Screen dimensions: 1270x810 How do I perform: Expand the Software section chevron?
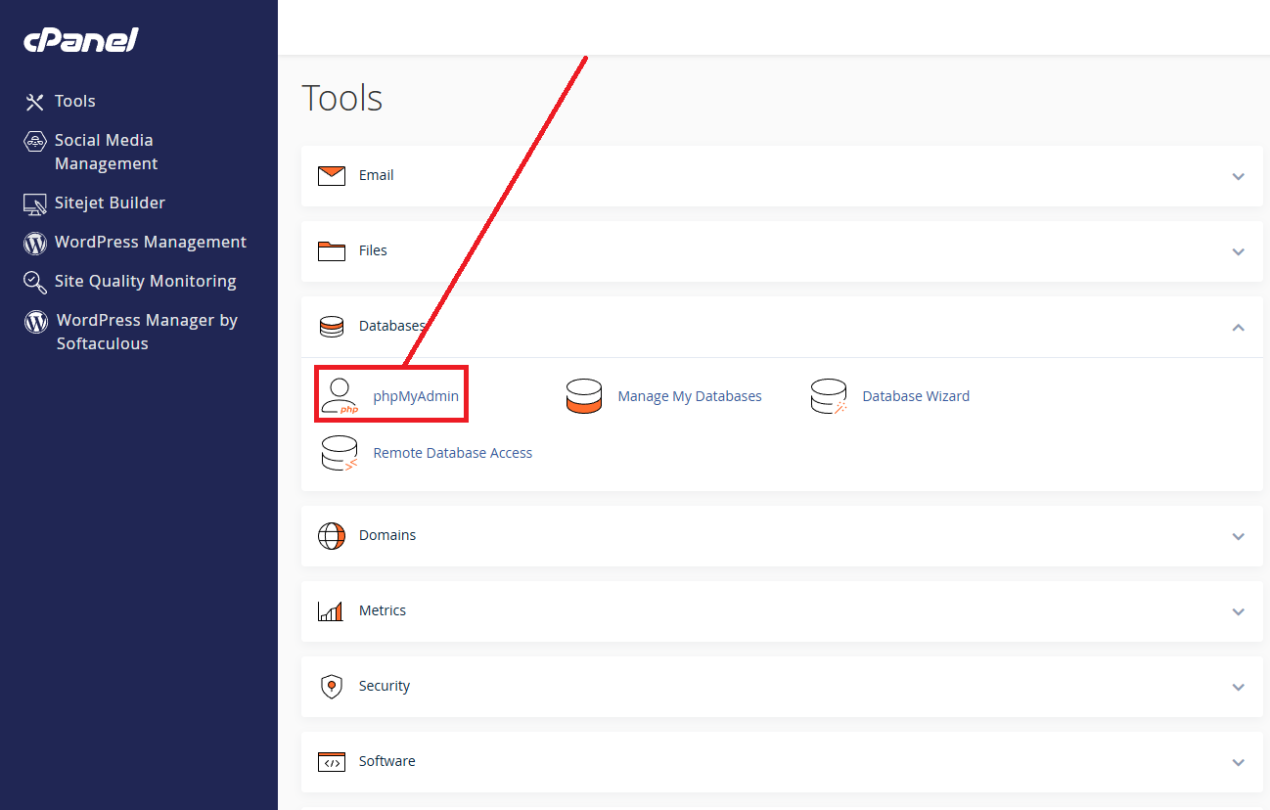click(x=1239, y=763)
